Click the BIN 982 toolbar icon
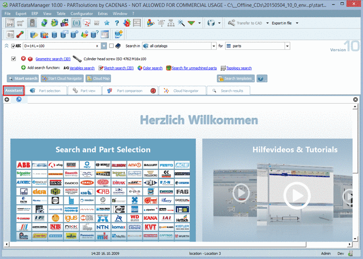The image size is (363, 259). pyautogui.click(x=97, y=23)
